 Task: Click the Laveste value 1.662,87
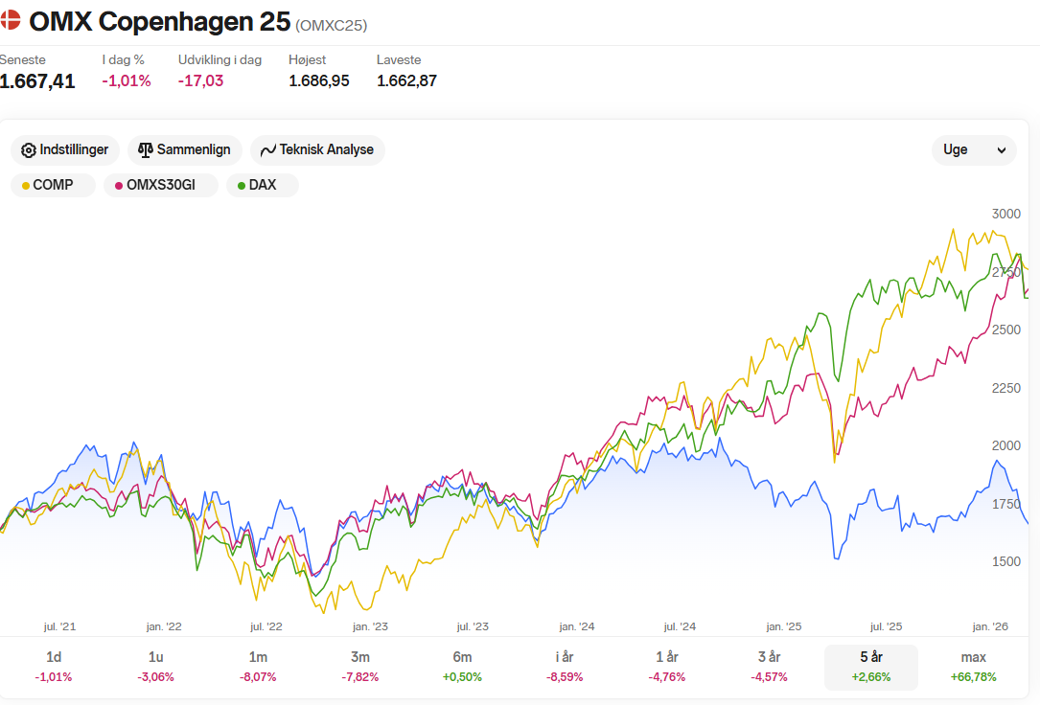pos(406,80)
